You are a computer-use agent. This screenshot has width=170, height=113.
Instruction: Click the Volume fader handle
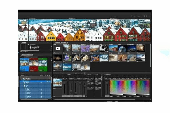(85, 86)
